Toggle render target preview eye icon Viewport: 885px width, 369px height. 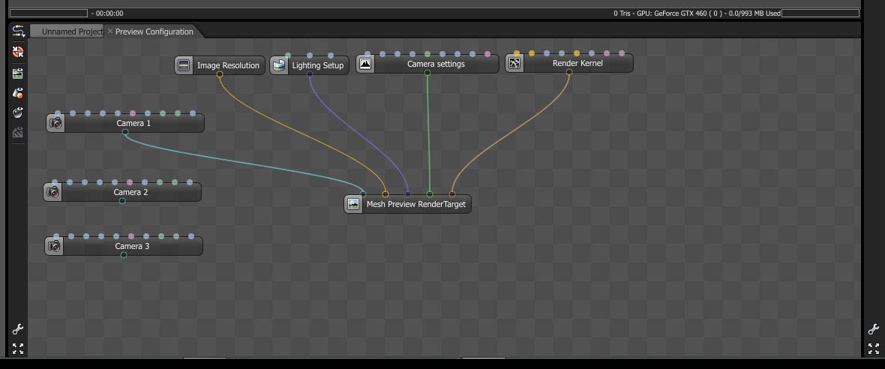[18, 73]
